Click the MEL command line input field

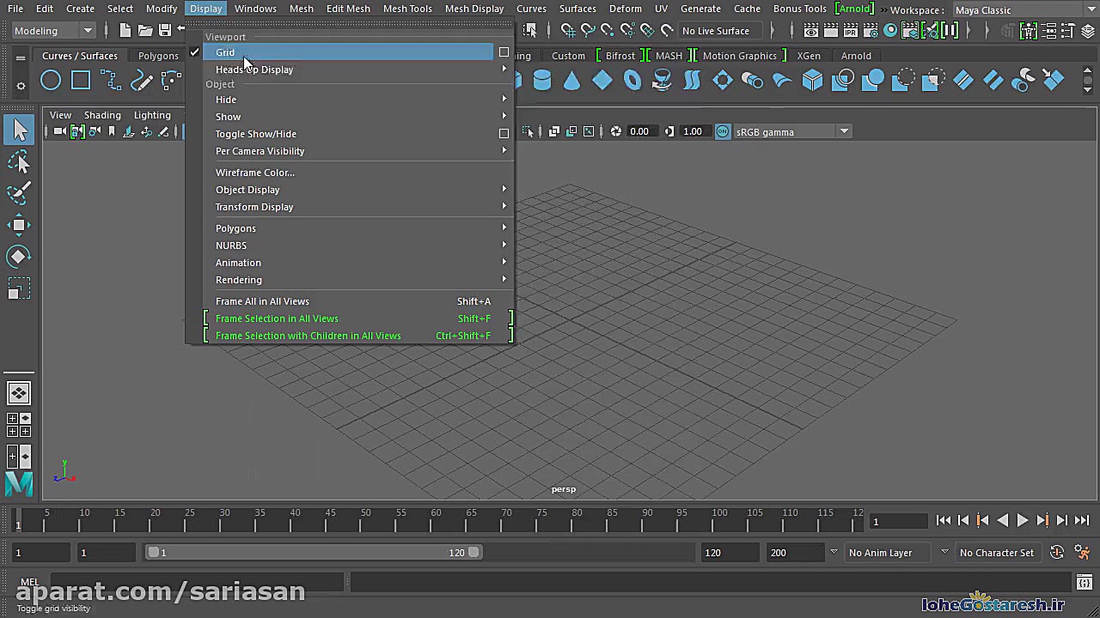(x=198, y=583)
